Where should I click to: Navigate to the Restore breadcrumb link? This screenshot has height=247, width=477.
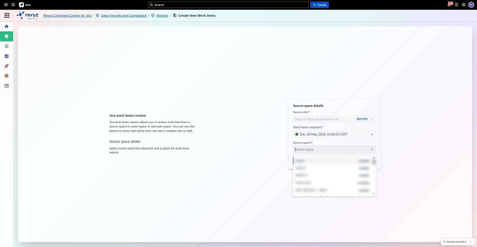[162, 16]
